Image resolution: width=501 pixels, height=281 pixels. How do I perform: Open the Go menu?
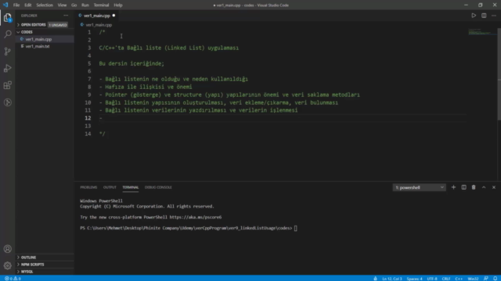[74, 5]
